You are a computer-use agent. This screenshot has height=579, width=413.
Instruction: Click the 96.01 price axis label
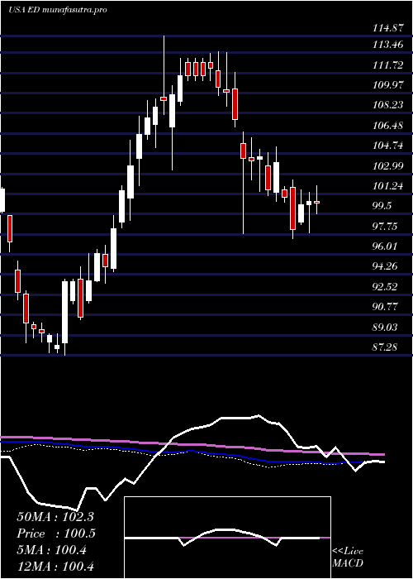[385, 246]
